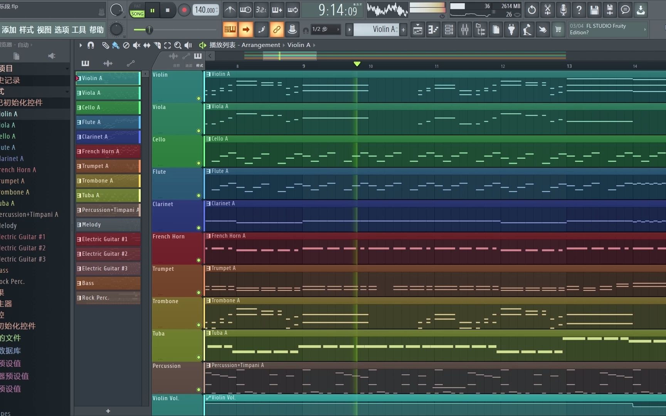Toggle mute dot on French Horn track

tap(199, 260)
